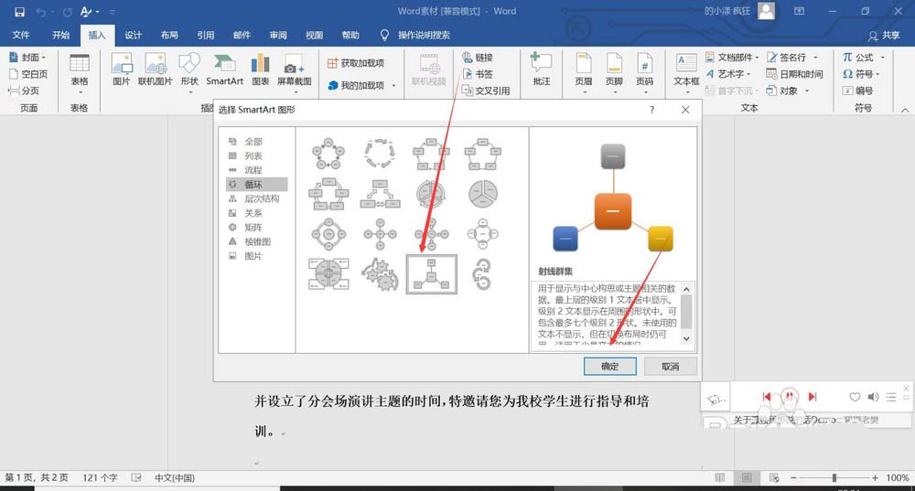This screenshot has height=491, width=915.
Task: Save the document from the quick access toolbar
Action: click(19, 12)
